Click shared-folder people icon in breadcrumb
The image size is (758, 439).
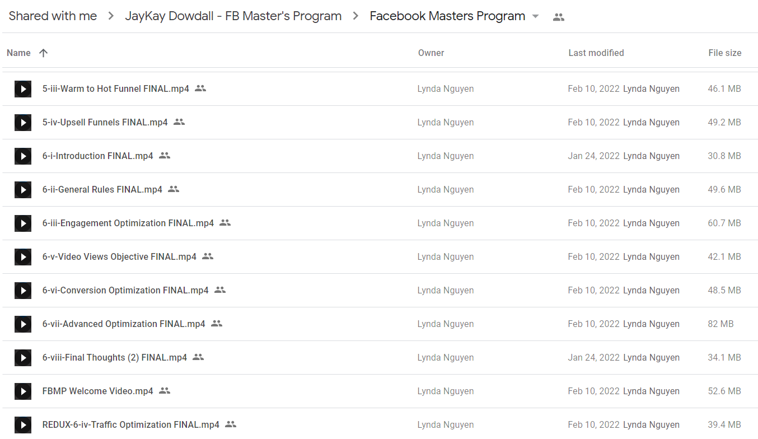558,17
